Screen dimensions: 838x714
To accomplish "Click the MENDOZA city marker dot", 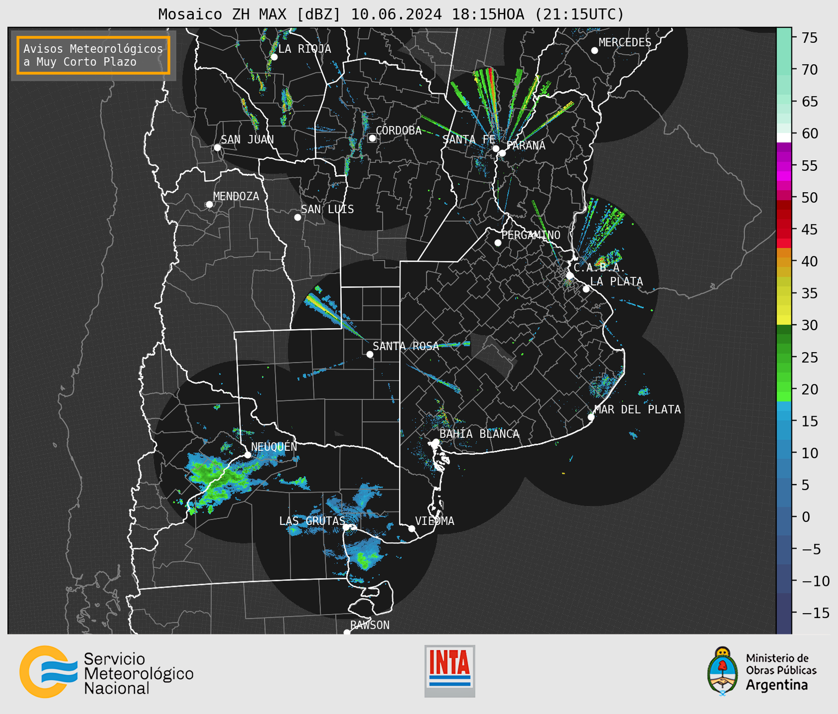I will 210,205.
